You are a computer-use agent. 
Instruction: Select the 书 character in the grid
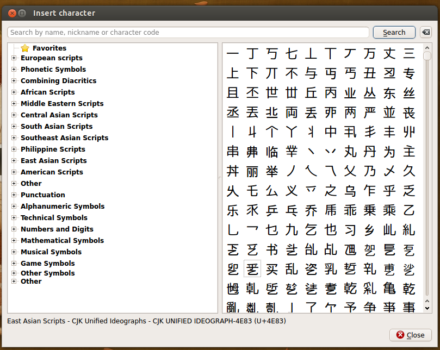point(272,249)
